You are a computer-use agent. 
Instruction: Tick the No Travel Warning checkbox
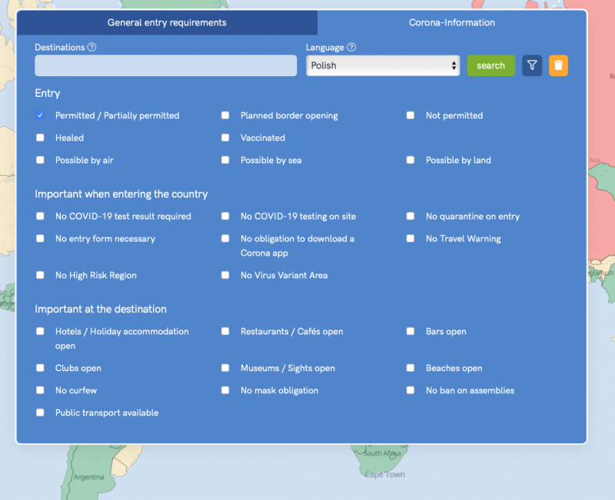point(411,239)
